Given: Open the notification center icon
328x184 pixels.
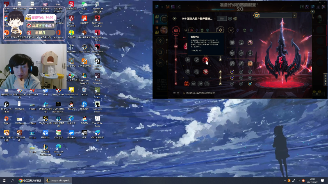Looking at the screenshot, I should click(322, 181).
